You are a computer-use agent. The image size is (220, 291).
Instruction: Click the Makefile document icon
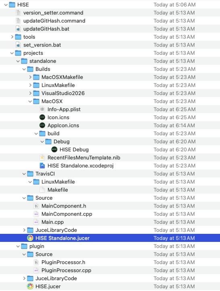pyautogui.click(x=42, y=190)
